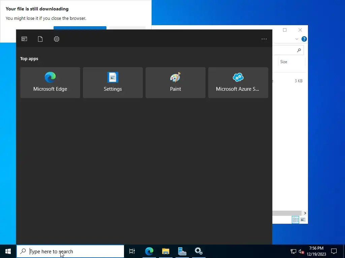Filter search by Apps icon
This screenshot has height=258, width=345.
click(24, 39)
